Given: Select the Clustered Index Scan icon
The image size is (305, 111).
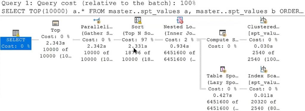Looking at the screenshot, I should (264, 20).
